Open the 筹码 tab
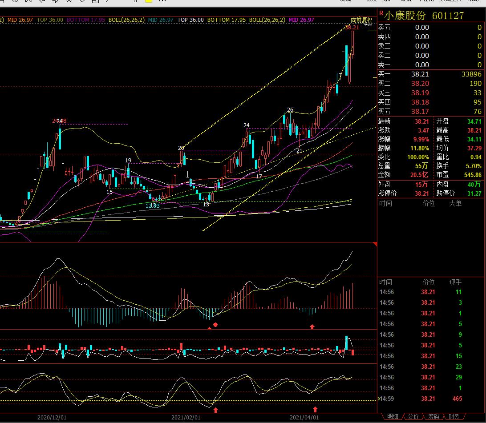Viewport: 486px width, 423px height. point(433,416)
